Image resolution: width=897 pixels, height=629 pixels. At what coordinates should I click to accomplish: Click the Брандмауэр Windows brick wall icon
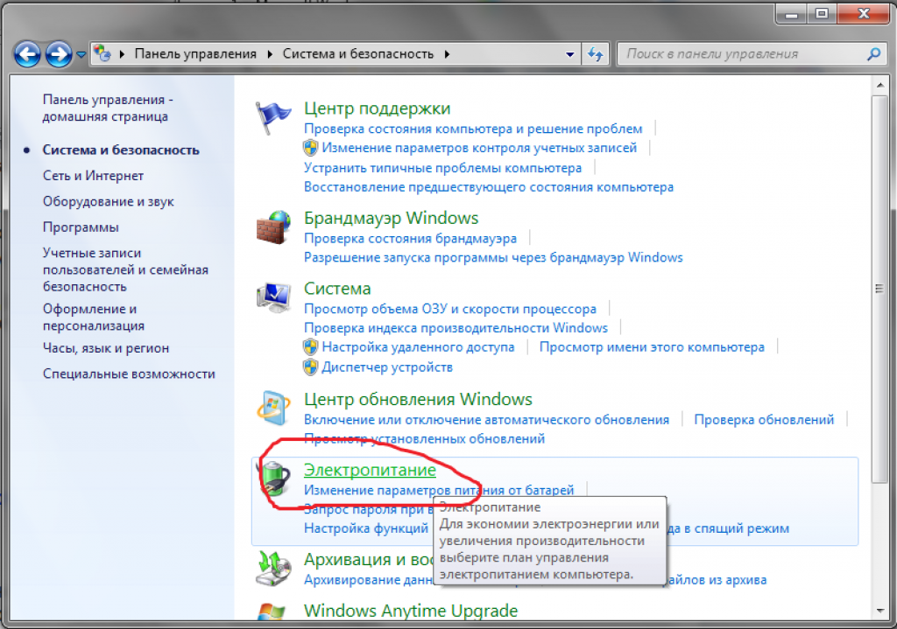pos(273,227)
